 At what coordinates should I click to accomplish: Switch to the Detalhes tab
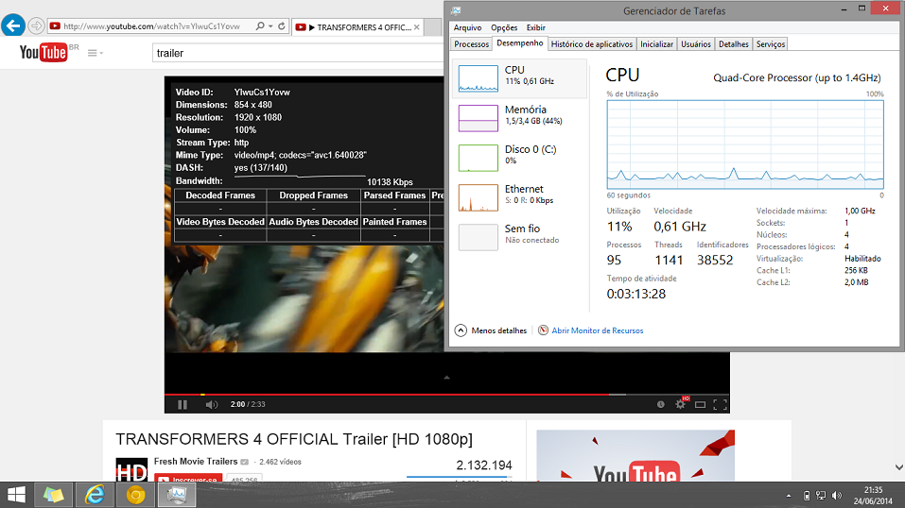[x=734, y=44]
